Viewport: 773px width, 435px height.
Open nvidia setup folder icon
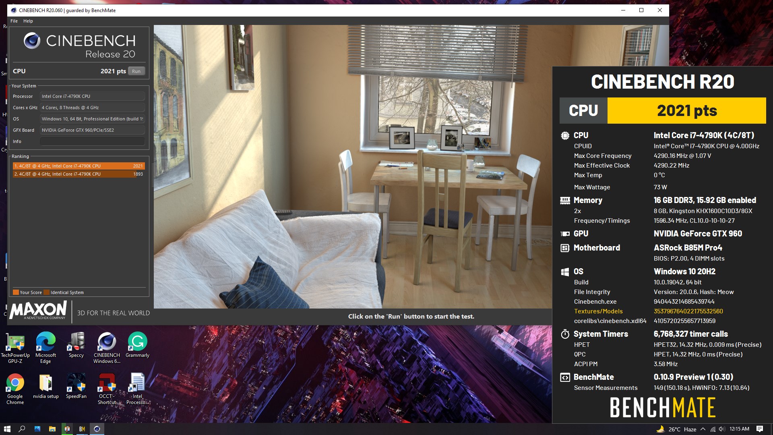[45, 386]
